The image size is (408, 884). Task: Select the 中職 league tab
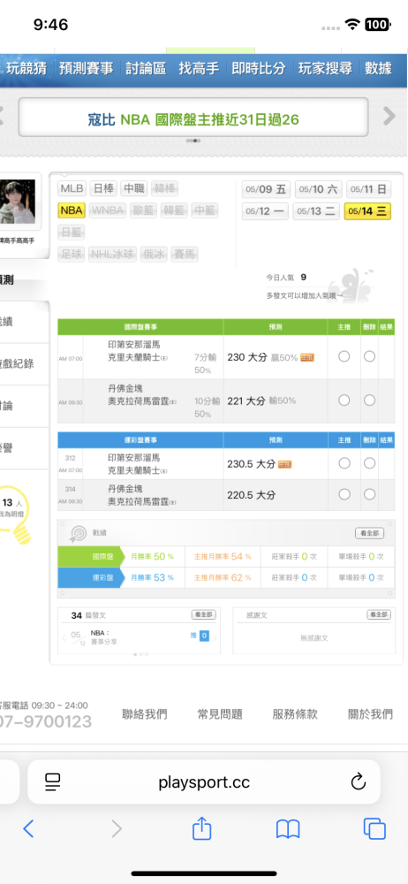[133, 188]
